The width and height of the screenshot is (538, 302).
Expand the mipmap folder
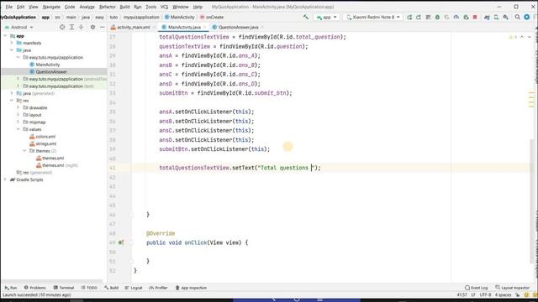point(18,122)
